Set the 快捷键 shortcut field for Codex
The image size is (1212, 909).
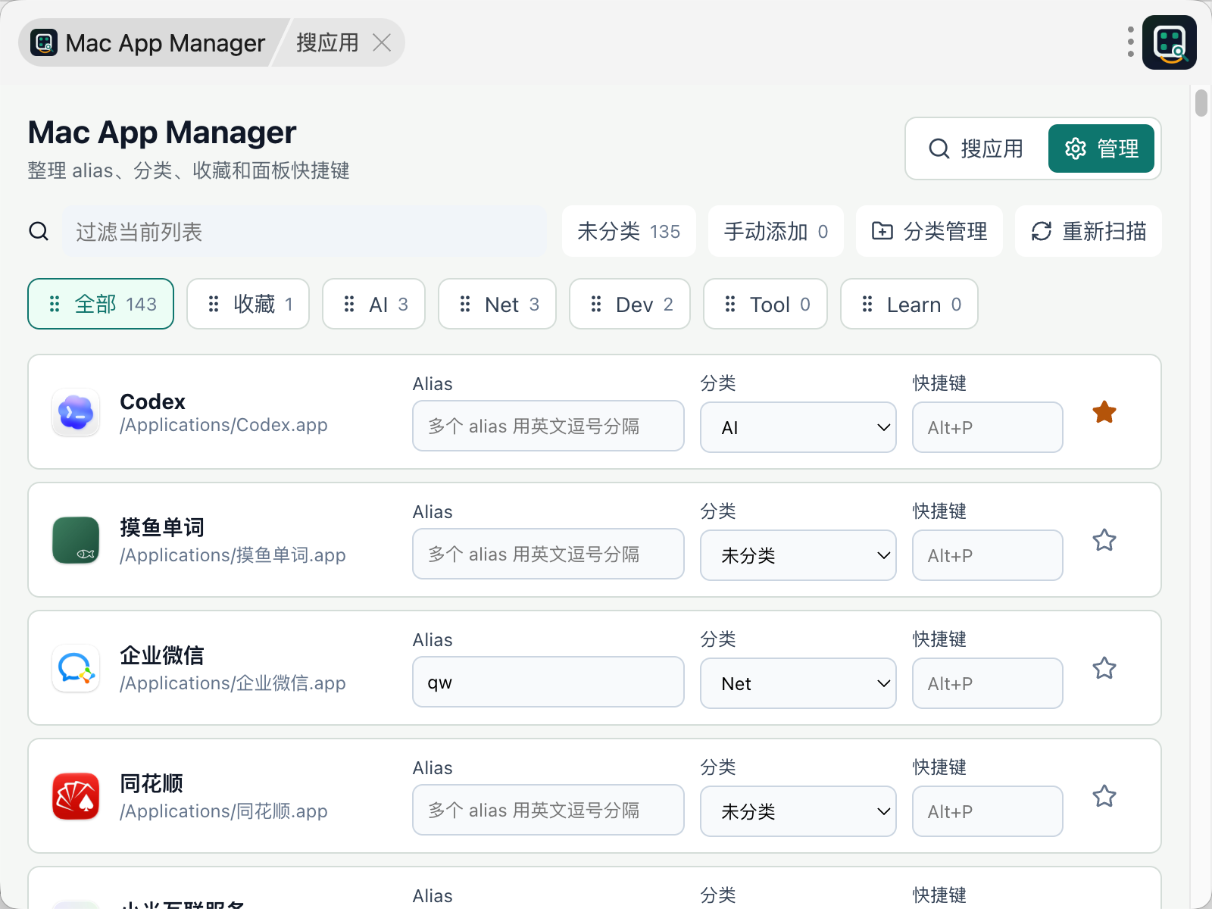coord(988,427)
